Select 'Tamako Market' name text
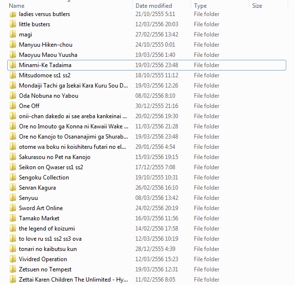This screenshot has height=285, width=295. pyautogui.click(x=39, y=218)
